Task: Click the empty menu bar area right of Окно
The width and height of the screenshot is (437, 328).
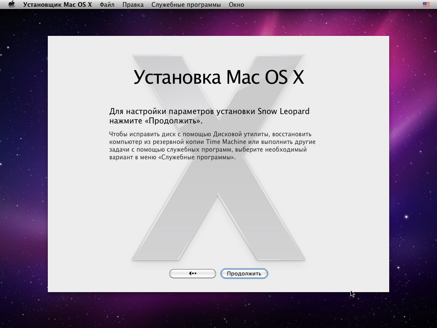Action: 333,5
